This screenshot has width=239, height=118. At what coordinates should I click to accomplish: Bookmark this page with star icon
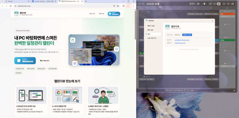click(x=118, y=6)
